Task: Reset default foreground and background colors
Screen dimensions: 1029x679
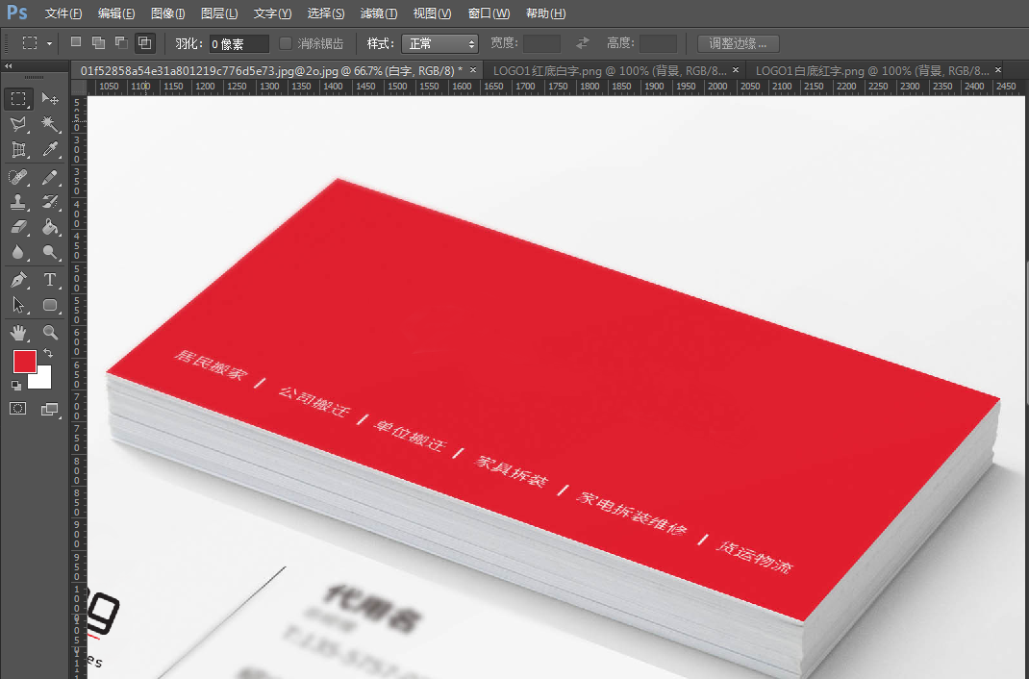Action: coord(16,386)
